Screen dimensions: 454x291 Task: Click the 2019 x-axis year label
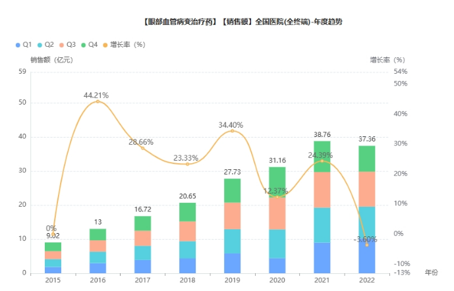[233, 280]
